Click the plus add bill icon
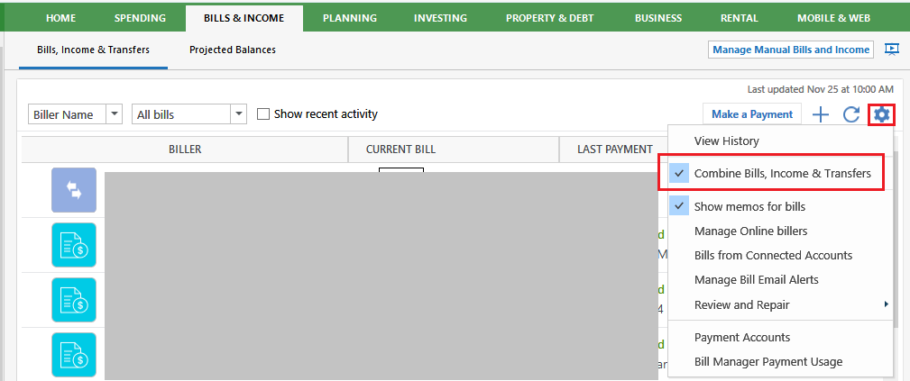 click(820, 114)
